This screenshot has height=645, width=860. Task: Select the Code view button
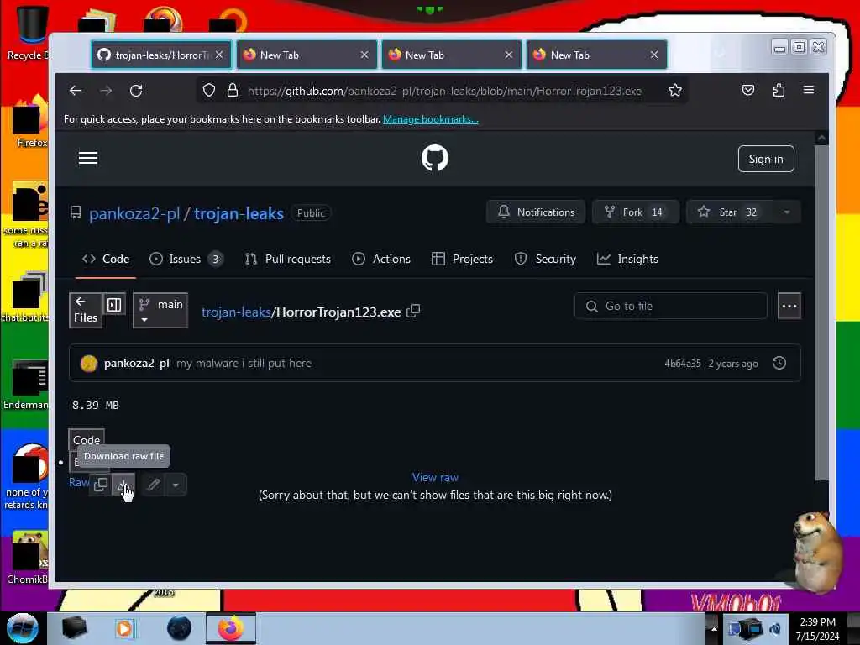[87, 440]
